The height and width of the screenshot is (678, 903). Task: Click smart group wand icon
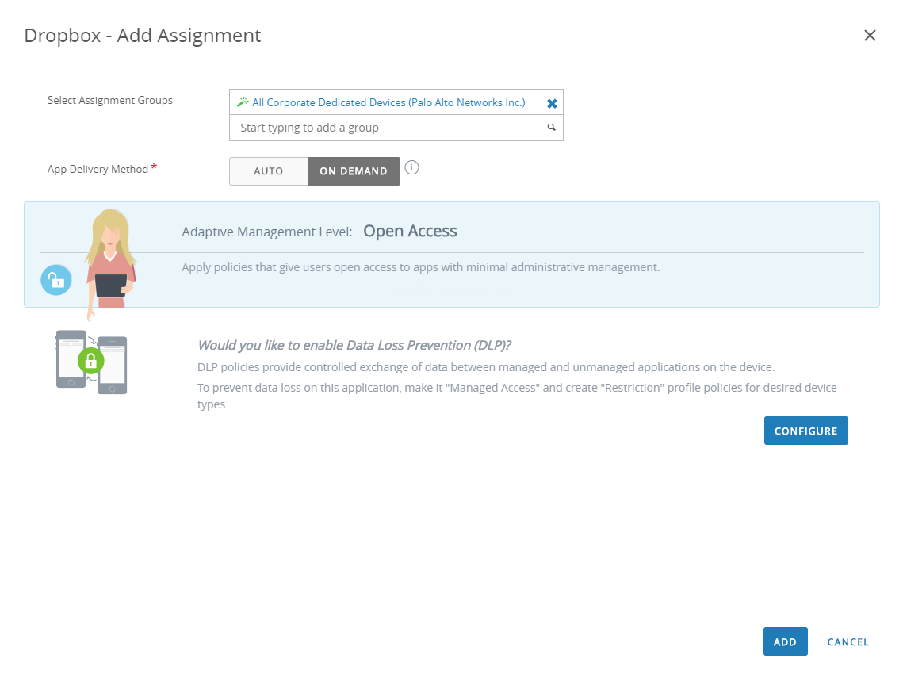(243, 102)
